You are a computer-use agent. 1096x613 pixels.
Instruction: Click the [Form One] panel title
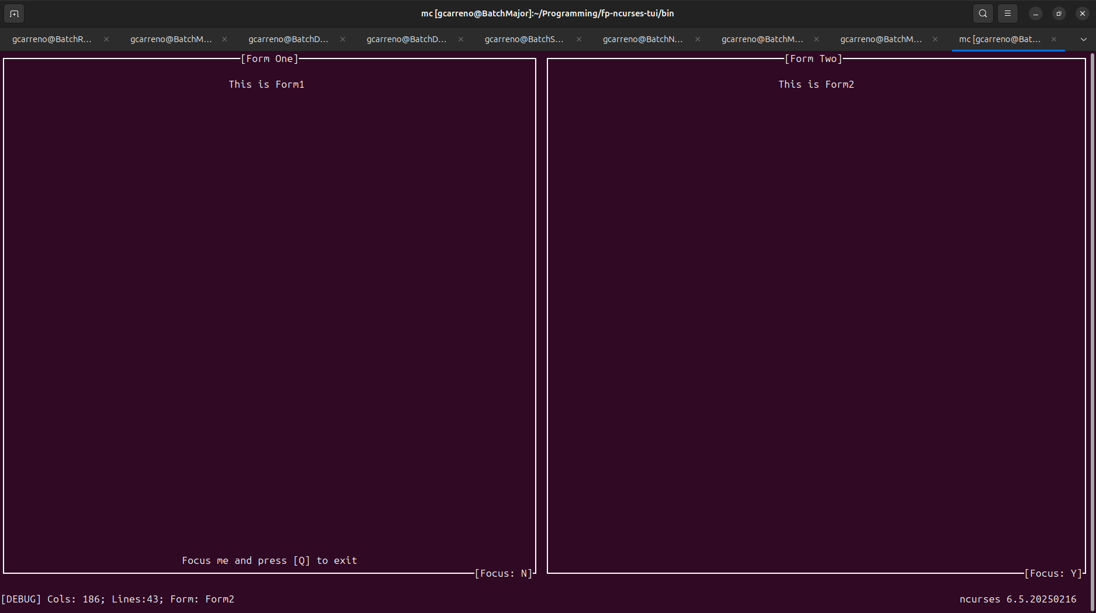[x=270, y=58]
